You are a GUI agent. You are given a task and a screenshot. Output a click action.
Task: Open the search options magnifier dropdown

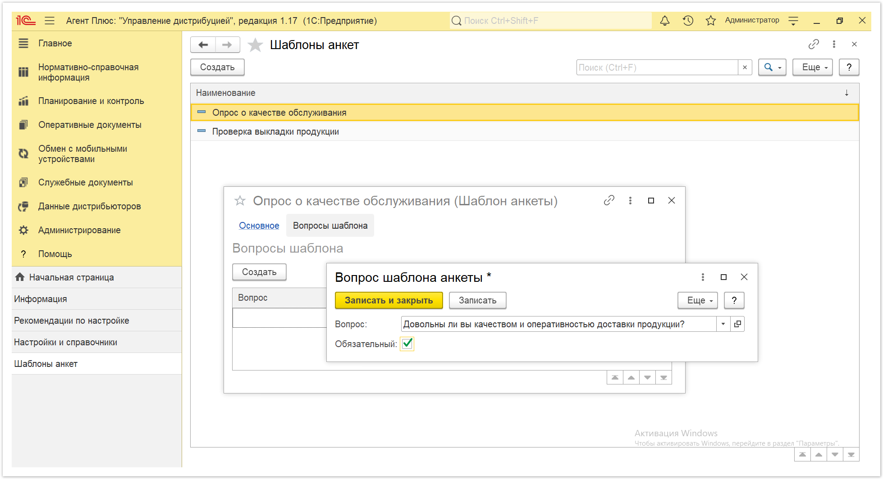(772, 68)
